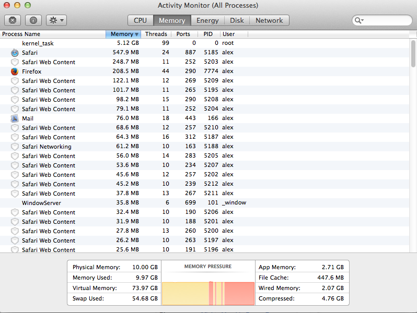Image resolution: width=417 pixels, height=313 pixels.
Task: Click the File Cache 447.6 MB value
Action: 331,278
